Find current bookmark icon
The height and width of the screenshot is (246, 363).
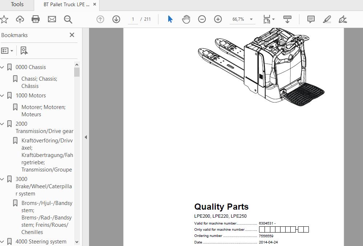tap(24, 51)
